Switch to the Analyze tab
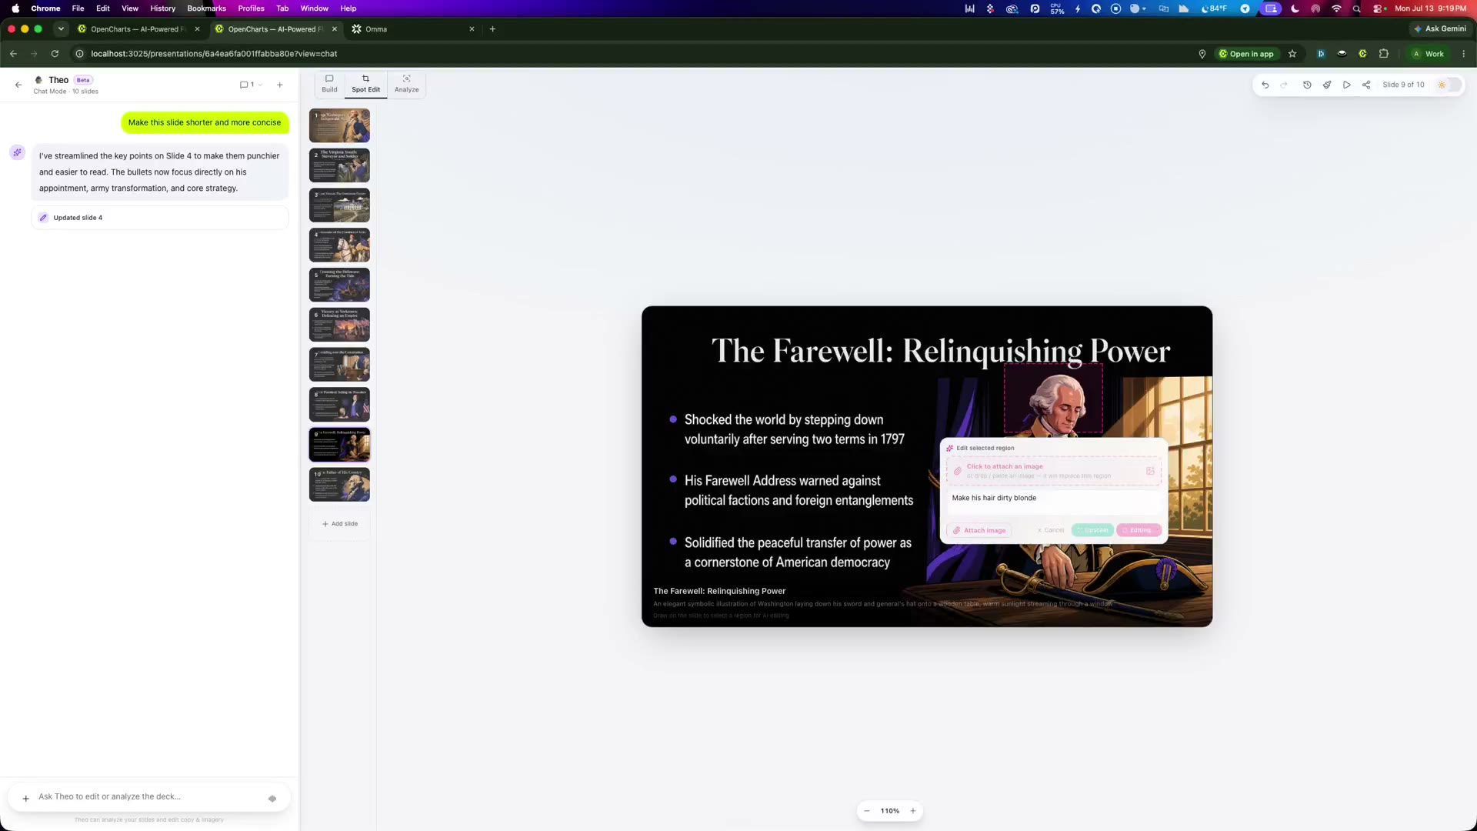Screen dimensions: 1477x831 pos(407,84)
